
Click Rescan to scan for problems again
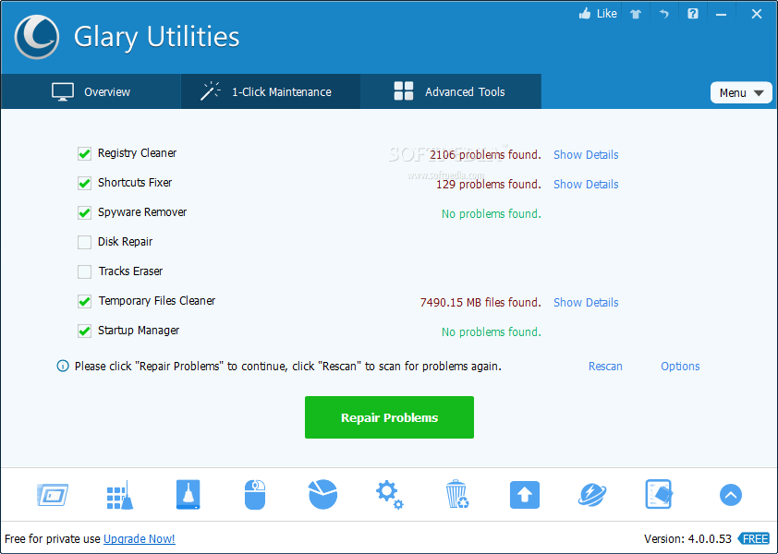tap(605, 366)
